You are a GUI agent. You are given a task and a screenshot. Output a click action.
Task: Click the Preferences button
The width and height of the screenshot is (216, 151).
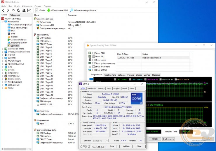pos(168,139)
